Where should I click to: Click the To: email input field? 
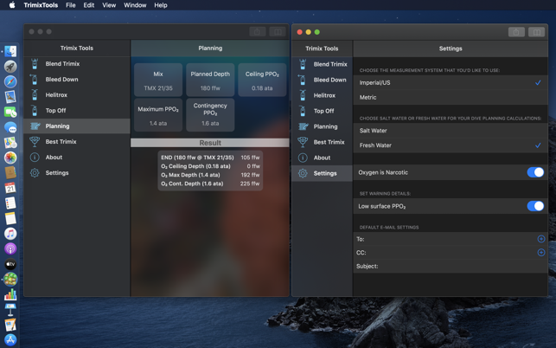pos(451,239)
